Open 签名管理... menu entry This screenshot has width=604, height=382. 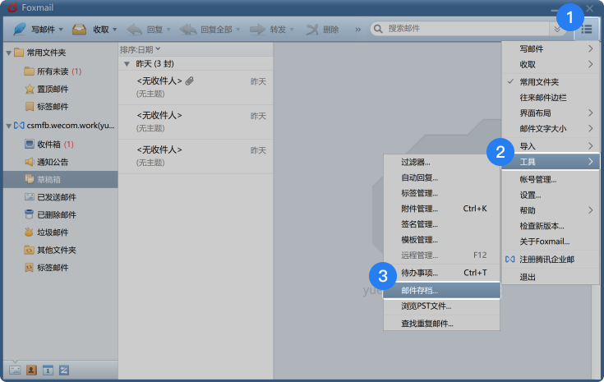441,224
